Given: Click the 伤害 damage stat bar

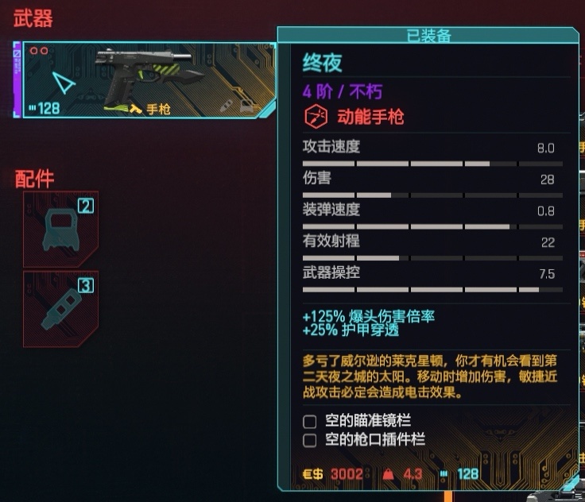Looking at the screenshot, I should (432, 195).
